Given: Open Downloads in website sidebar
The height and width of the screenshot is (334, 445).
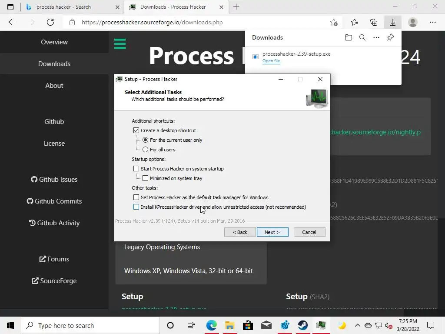Looking at the screenshot, I should click(54, 64).
